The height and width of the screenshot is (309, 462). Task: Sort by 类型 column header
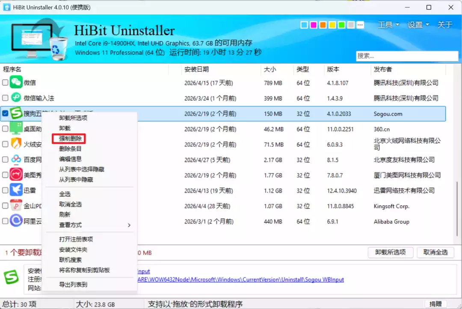coord(302,69)
